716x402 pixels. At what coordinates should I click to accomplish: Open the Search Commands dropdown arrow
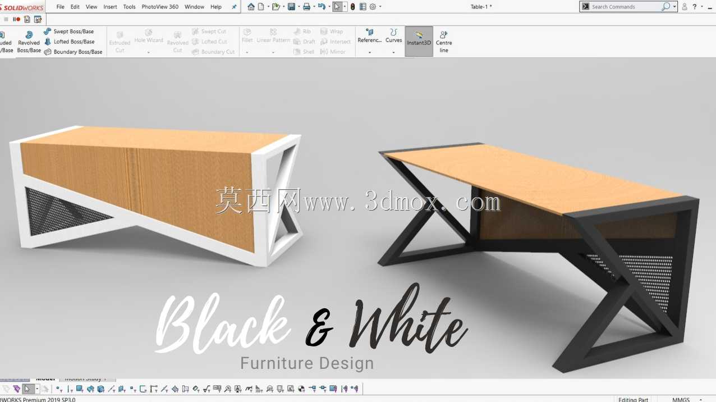click(674, 7)
